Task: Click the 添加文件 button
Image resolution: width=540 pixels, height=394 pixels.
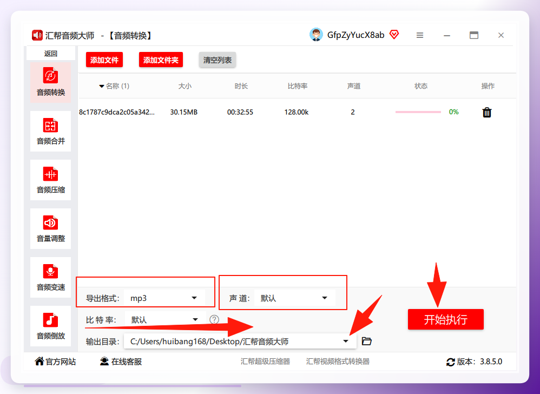Action: pos(104,60)
